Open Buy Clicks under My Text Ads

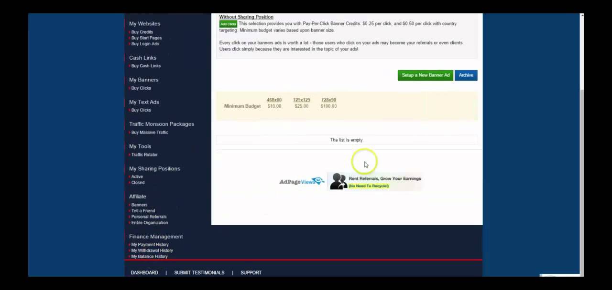tap(141, 110)
